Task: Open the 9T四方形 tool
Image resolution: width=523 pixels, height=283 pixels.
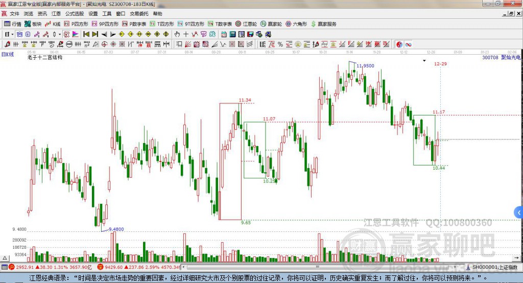Action: coord(191,24)
